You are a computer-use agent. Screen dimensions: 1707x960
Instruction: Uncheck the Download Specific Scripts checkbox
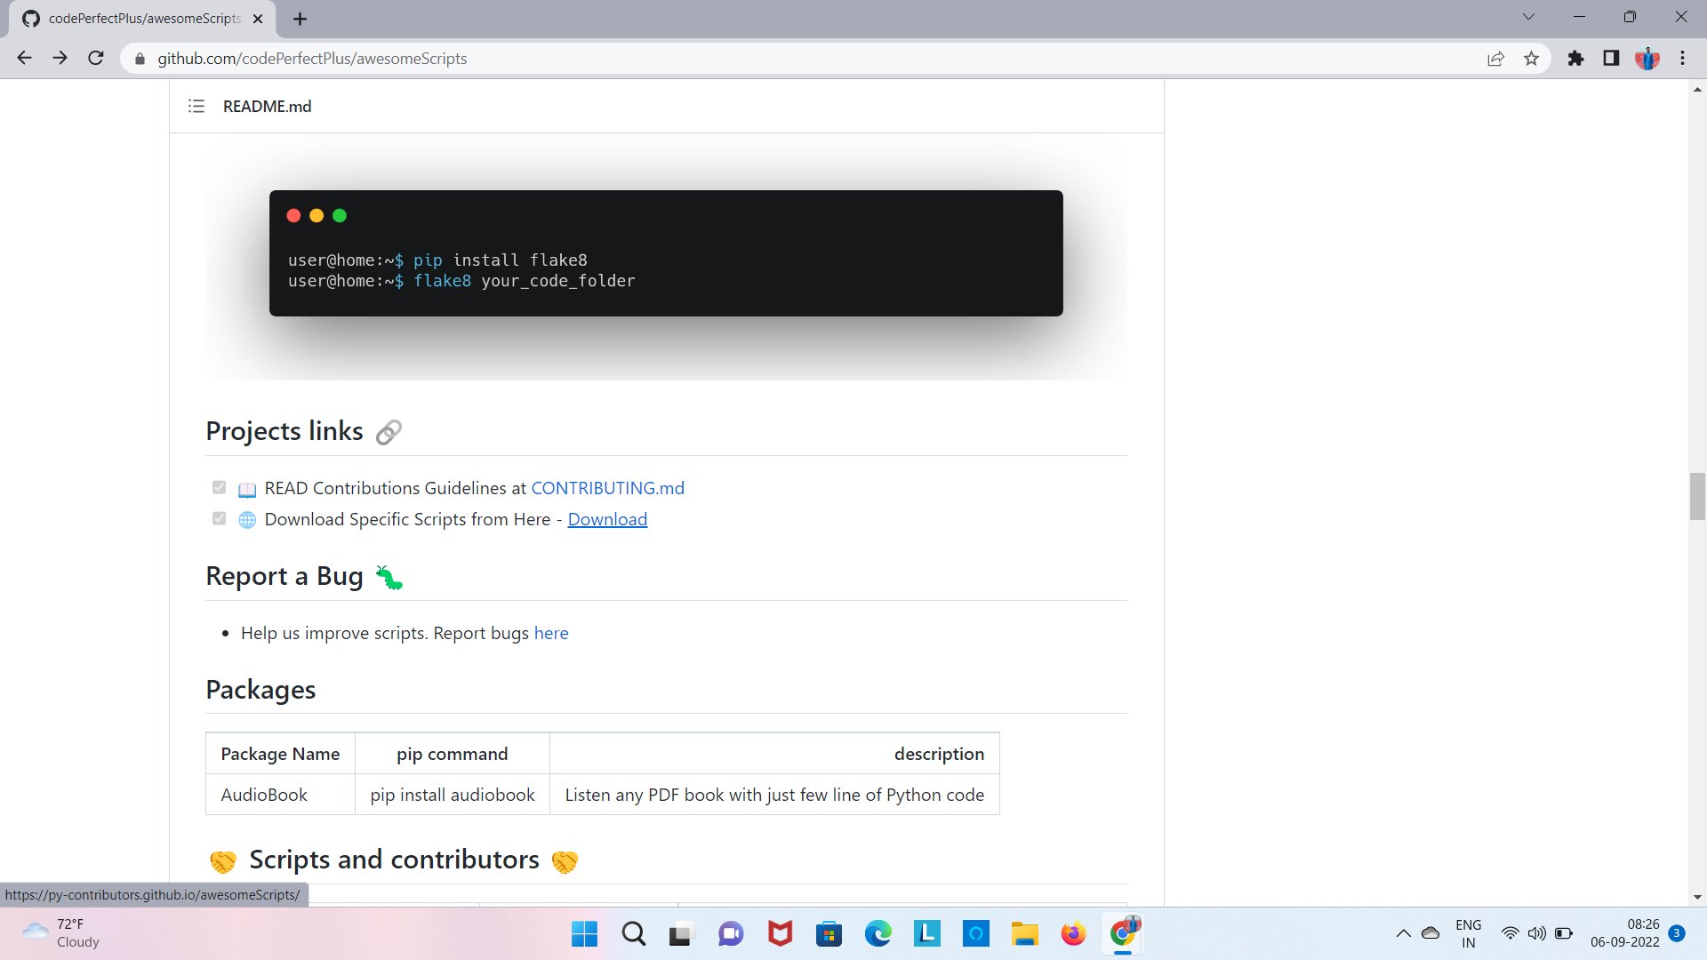click(219, 518)
